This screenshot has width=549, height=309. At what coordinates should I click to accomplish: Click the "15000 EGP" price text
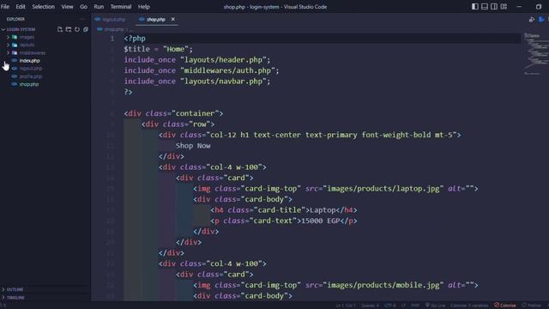320,221
